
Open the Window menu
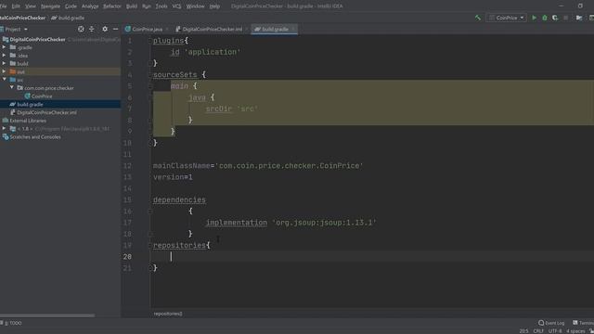196,6
